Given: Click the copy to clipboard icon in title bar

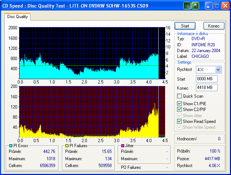Looking at the screenshot, I should tap(187, 5).
